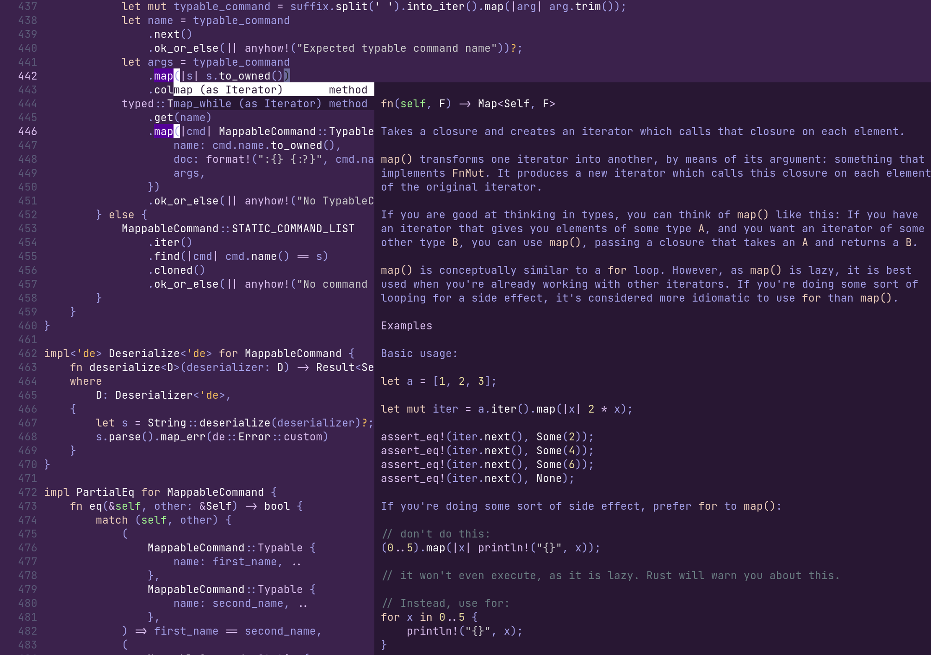Click 'Examples' heading in documentation

click(x=407, y=326)
